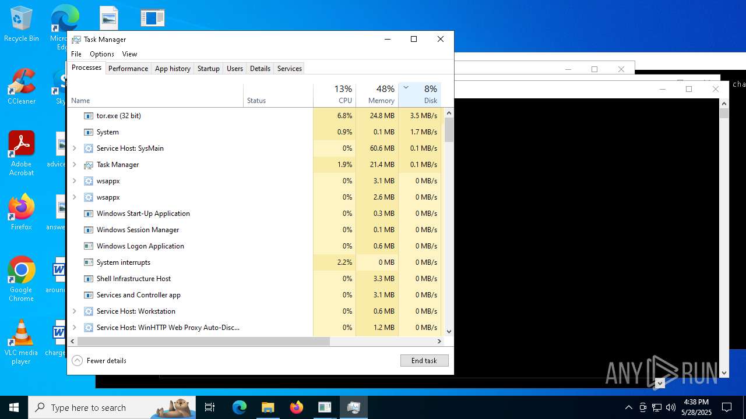Click the horizontal scrollbar right arrow
This screenshot has height=419, width=746.
coord(439,342)
